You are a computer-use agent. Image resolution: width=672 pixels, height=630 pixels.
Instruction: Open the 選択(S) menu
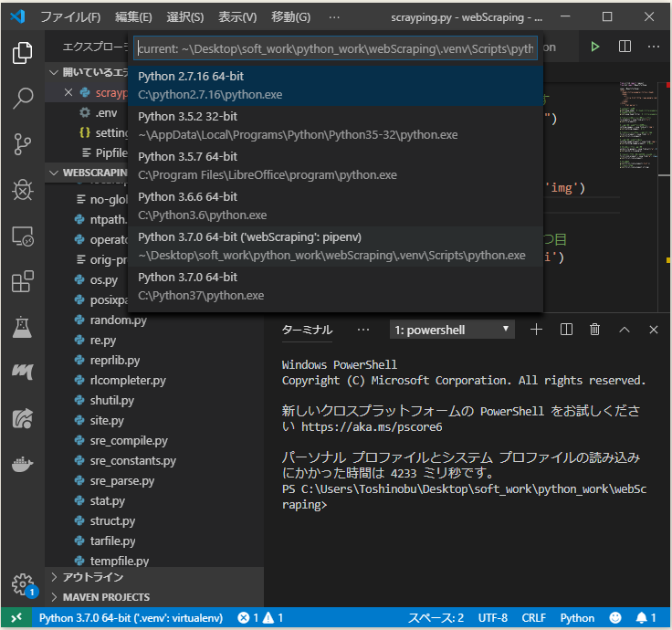[185, 17]
